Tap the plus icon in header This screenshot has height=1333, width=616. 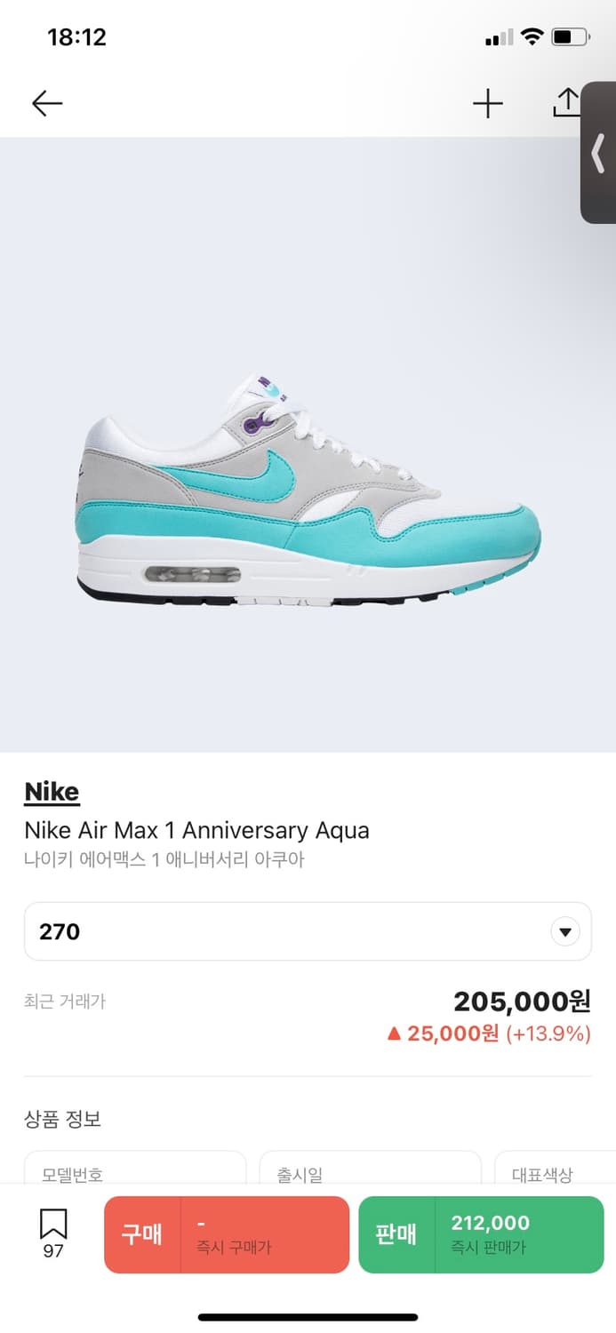click(x=487, y=104)
